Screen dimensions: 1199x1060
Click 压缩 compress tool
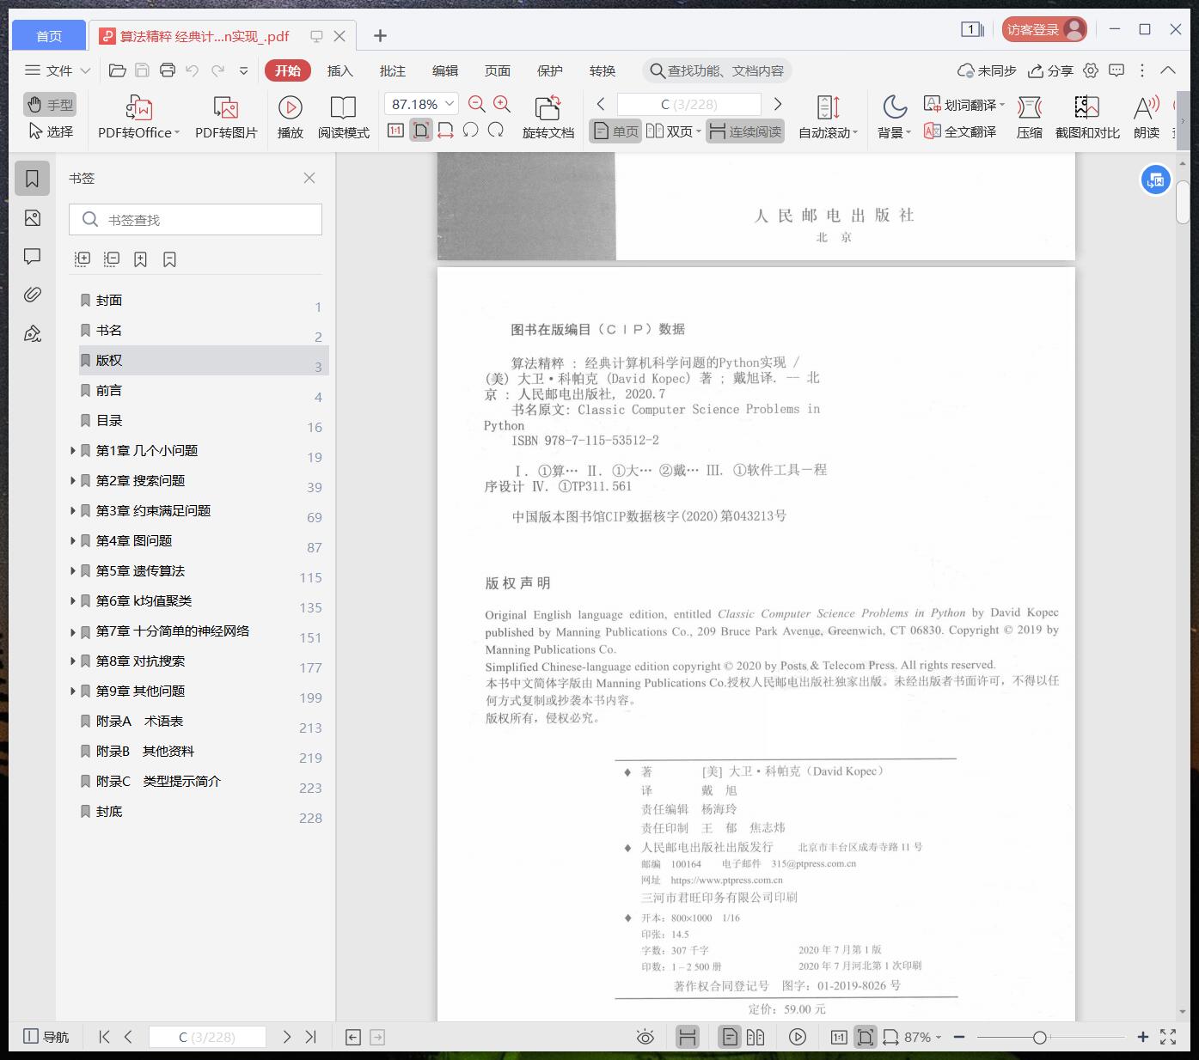click(x=1029, y=117)
